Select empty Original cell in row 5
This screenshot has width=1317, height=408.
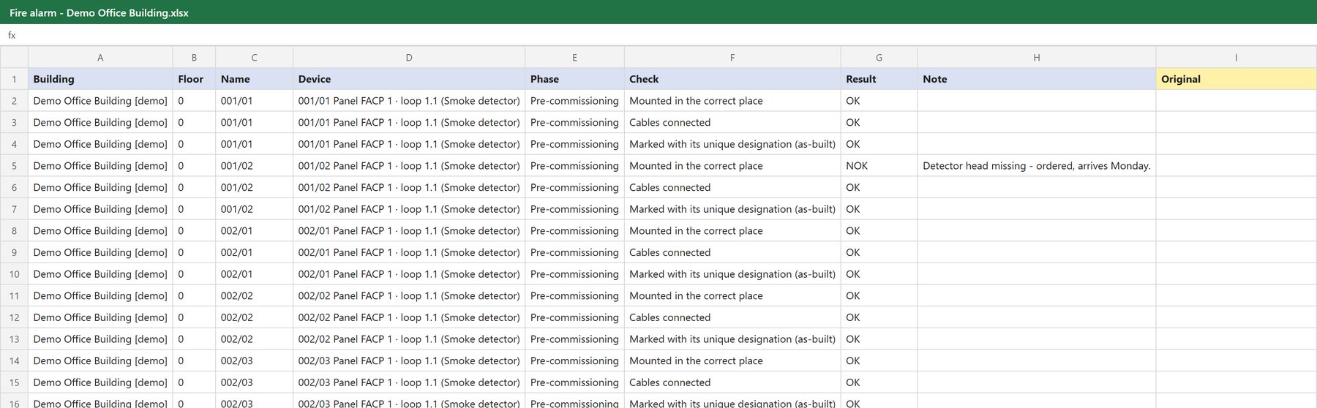1237,166
